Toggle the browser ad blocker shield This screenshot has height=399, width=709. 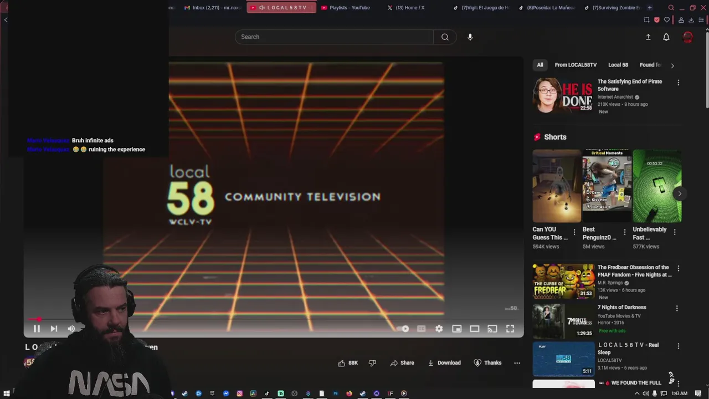(657, 20)
